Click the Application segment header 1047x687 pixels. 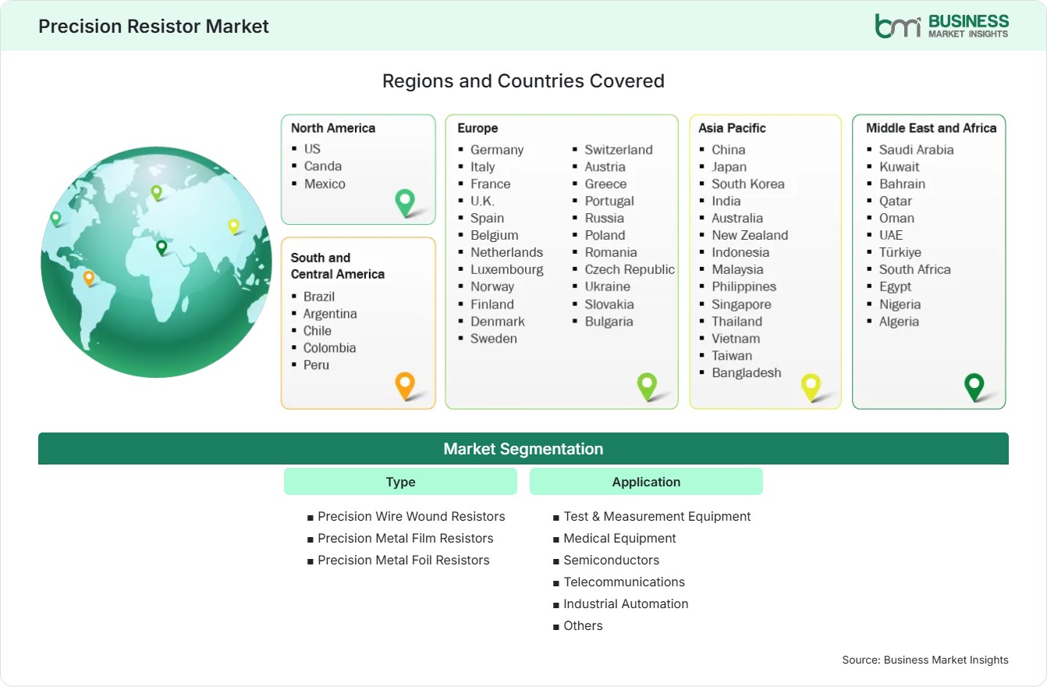click(646, 482)
